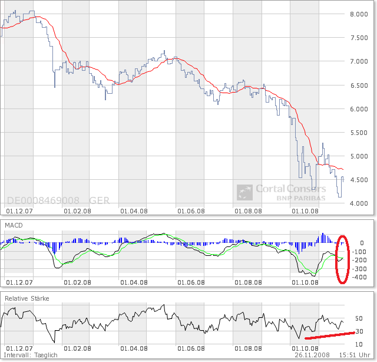Click the 10 label on Relative Stärke axis
Screen dimensions: 377x362
pos(359,344)
